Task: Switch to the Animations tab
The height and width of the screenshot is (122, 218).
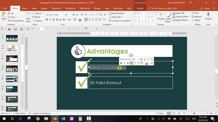Action: [x=71, y=8]
